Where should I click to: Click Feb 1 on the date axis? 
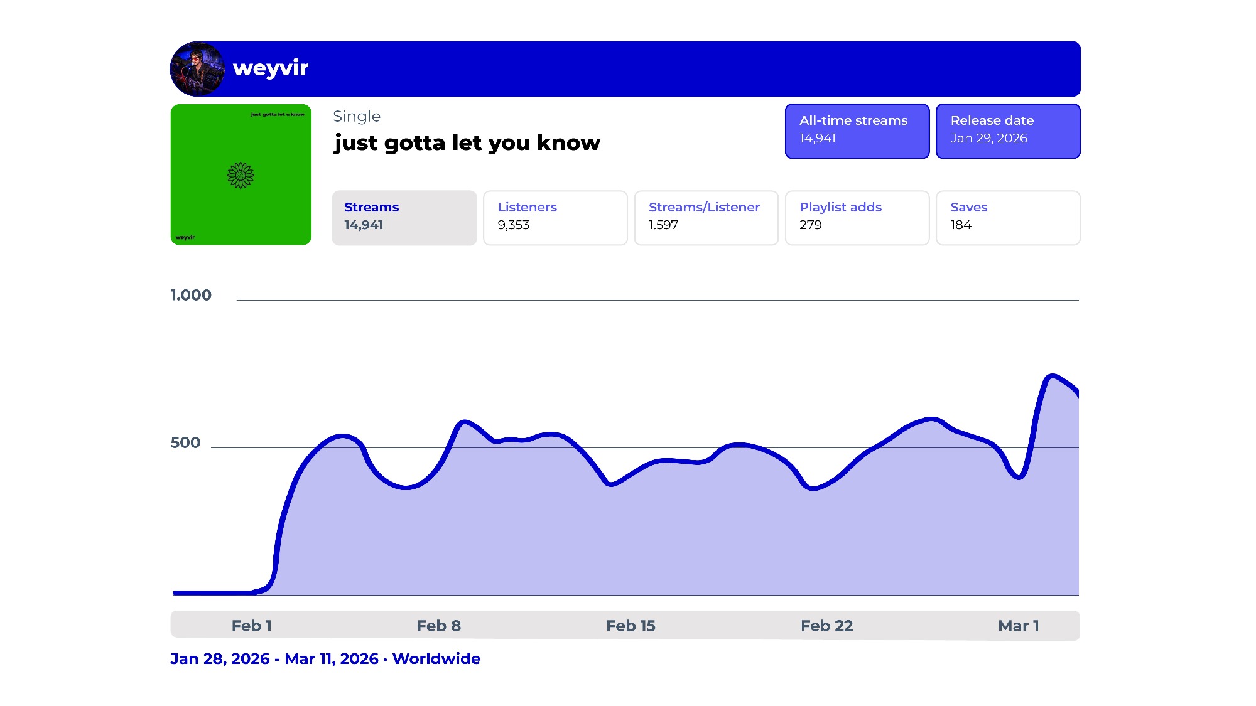[x=251, y=626]
